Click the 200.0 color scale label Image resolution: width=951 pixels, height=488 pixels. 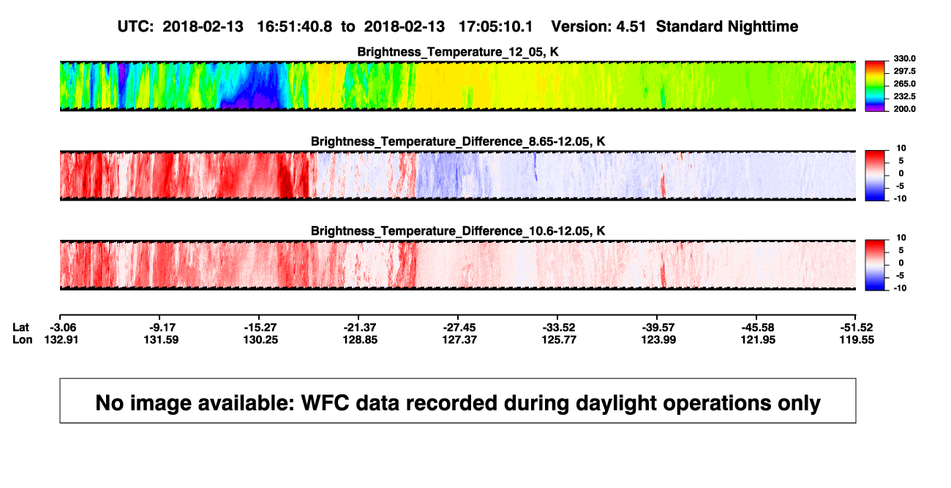click(904, 108)
